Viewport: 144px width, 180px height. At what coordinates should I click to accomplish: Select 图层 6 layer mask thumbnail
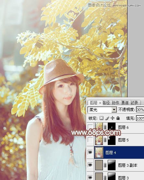coord(112,127)
